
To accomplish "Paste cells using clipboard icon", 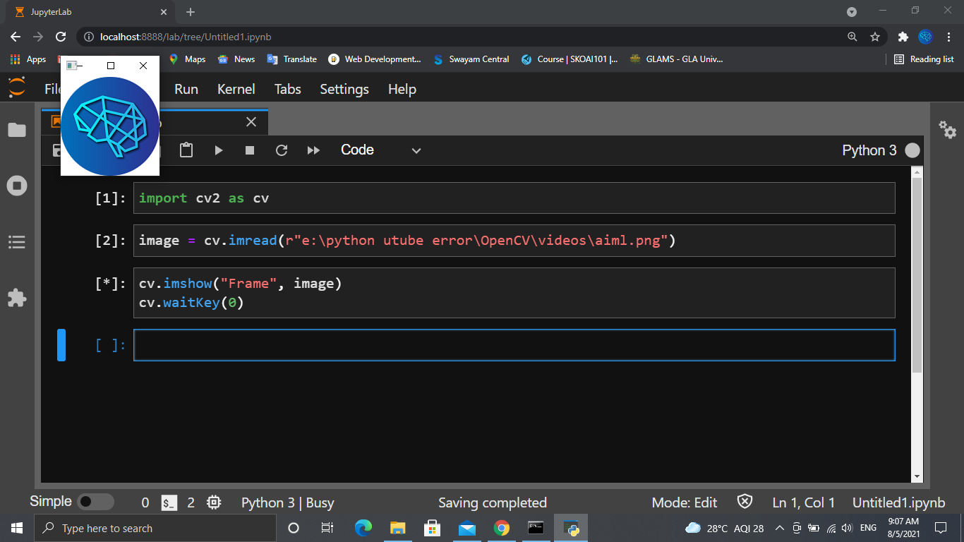I will (186, 150).
